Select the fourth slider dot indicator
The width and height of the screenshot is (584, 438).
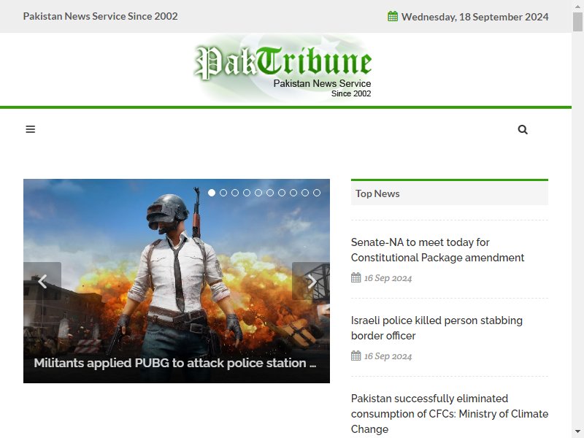click(247, 193)
